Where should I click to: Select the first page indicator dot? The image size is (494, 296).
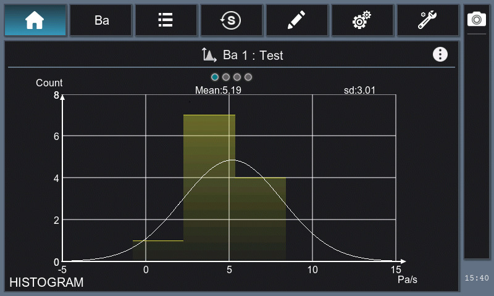pos(215,77)
